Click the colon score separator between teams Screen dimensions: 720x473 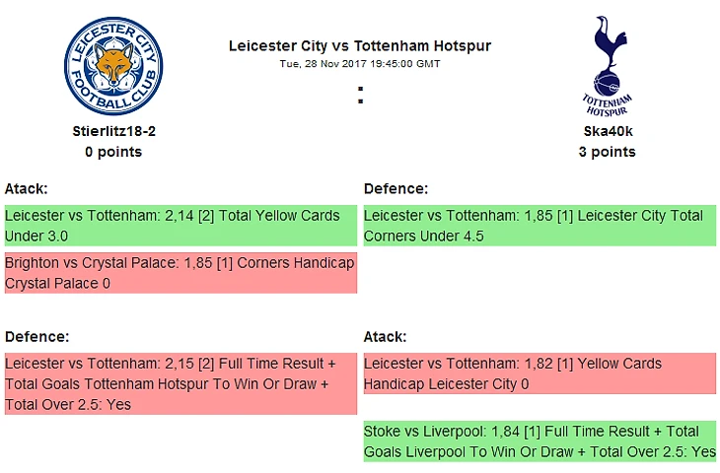point(360,97)
